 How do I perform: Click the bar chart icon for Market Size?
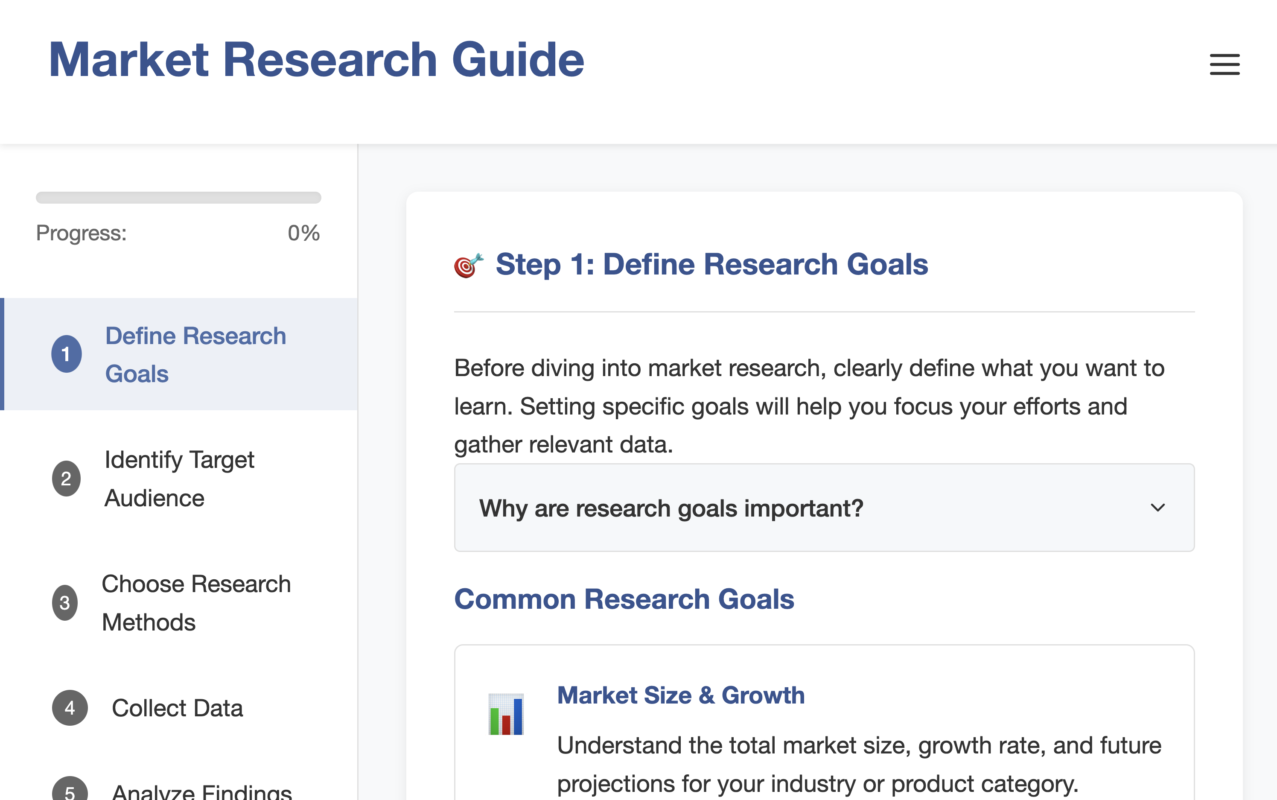pos(506,714)
